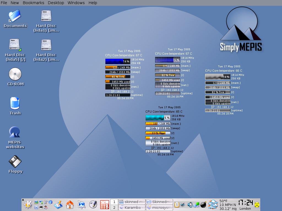Launch the red K3b disc burner icon
This screenshot has height=211, width=282.
tap(104, 205)
